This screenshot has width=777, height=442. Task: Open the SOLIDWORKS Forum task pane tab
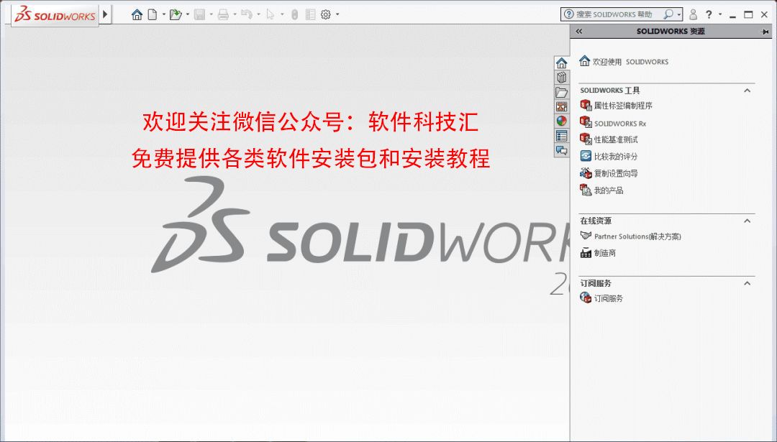click(x=561, y=150)
